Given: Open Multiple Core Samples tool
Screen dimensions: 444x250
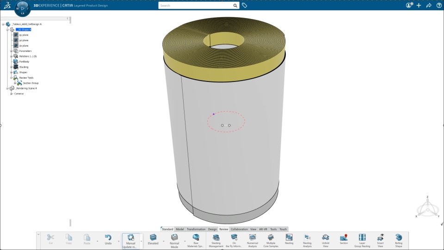Looking at the screenshot, I should click(x=271, y=241).
